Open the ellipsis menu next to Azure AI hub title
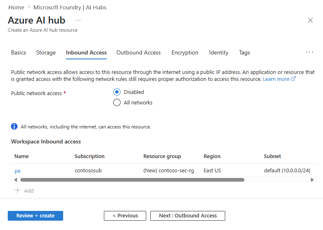The width and height of the screenshot is (323, 230). [78, 20]
